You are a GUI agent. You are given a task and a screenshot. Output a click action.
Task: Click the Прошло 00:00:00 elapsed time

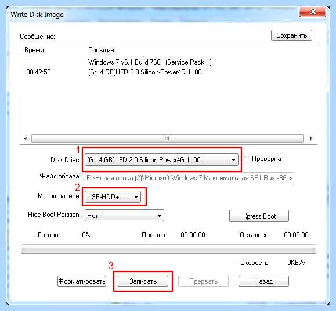point(193,235)
